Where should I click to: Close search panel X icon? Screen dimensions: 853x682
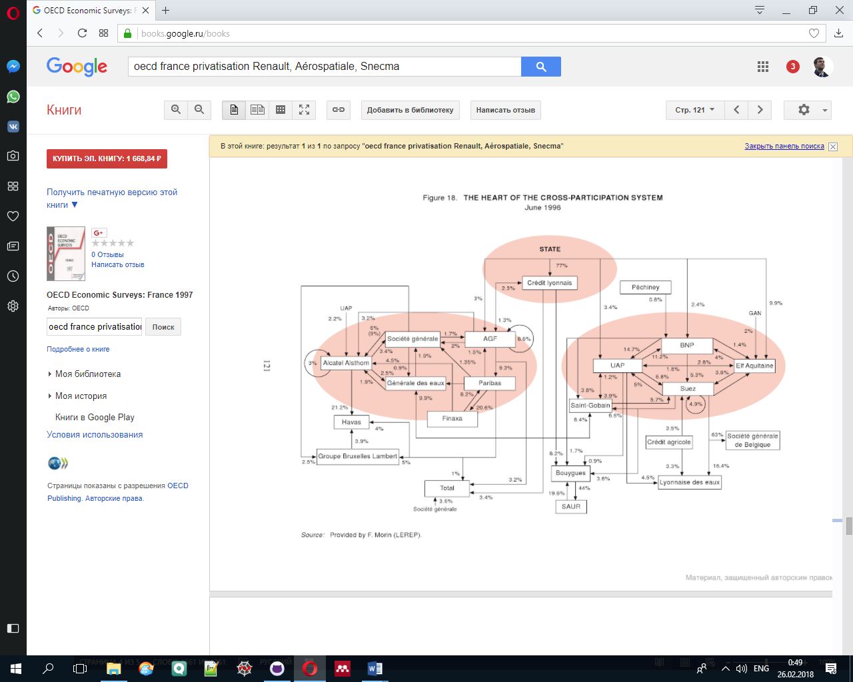(x=833, y=147)
